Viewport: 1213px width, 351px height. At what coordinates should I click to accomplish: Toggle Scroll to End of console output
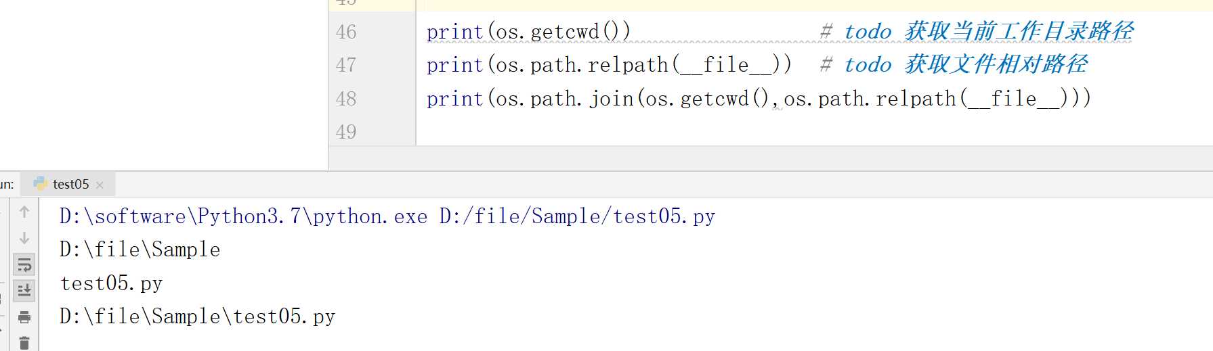(x=24, y=290)
